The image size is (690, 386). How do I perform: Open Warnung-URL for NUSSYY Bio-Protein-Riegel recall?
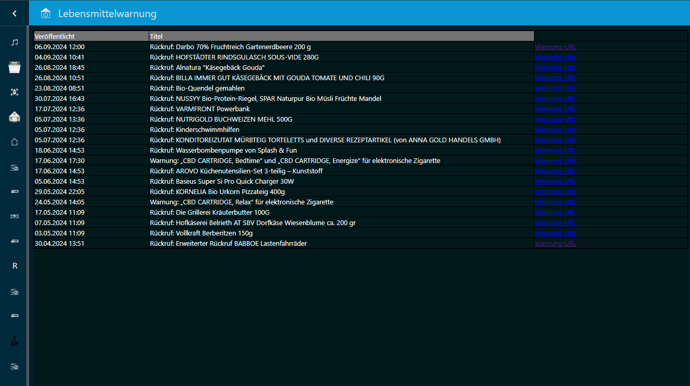pos(555,98)
